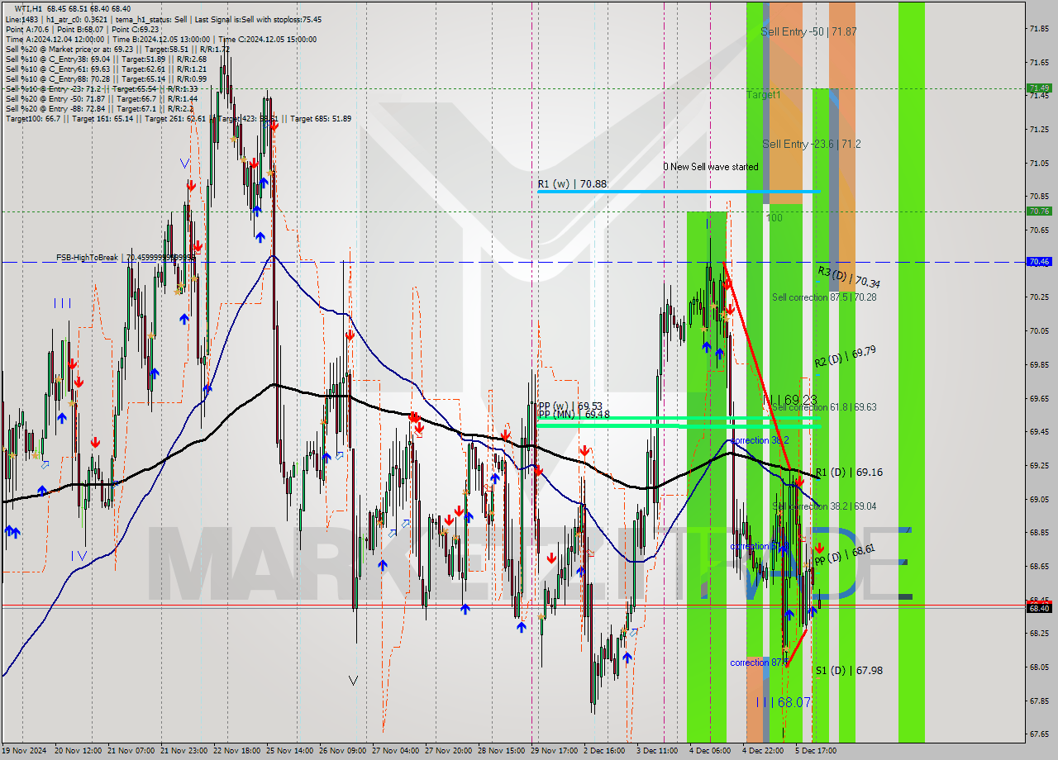Click the 'PP (w) | 69.53' pivot label
The image size is (1058, 760).
click(x=570, y=406)
